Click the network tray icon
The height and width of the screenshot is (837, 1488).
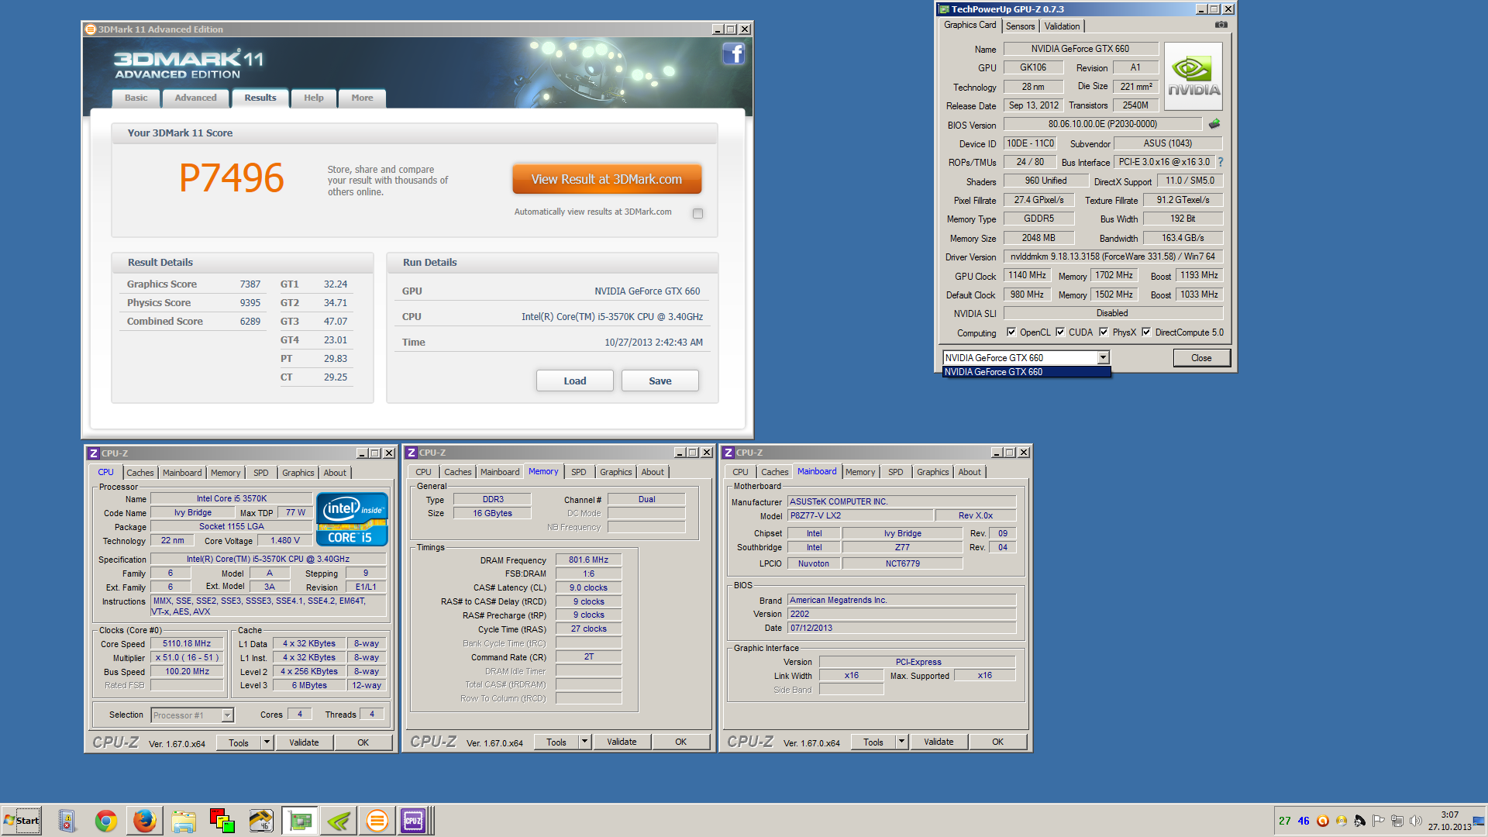(x=1397, y=821)
